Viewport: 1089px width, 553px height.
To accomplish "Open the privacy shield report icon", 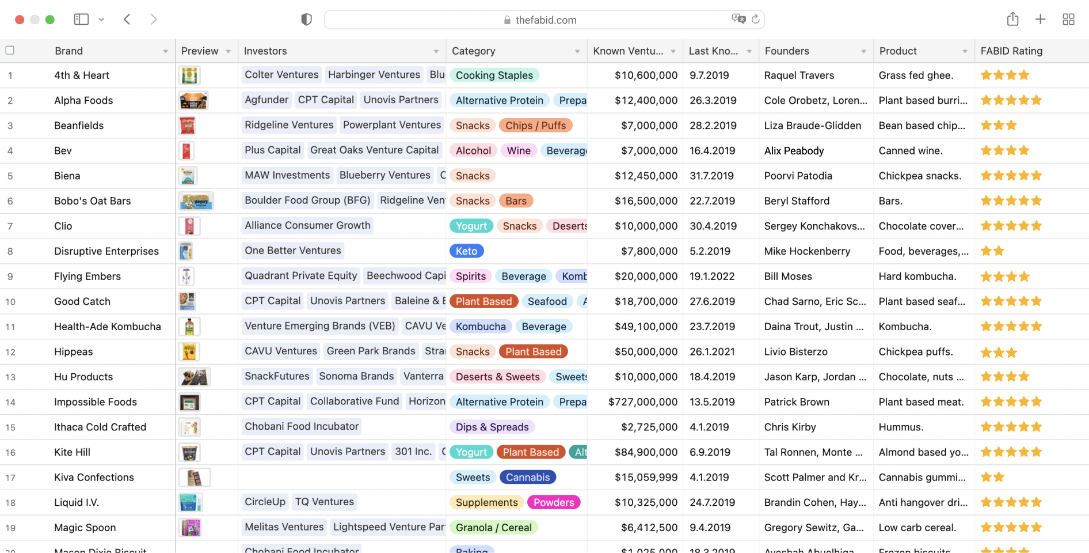I will click(x=307, y=20).
